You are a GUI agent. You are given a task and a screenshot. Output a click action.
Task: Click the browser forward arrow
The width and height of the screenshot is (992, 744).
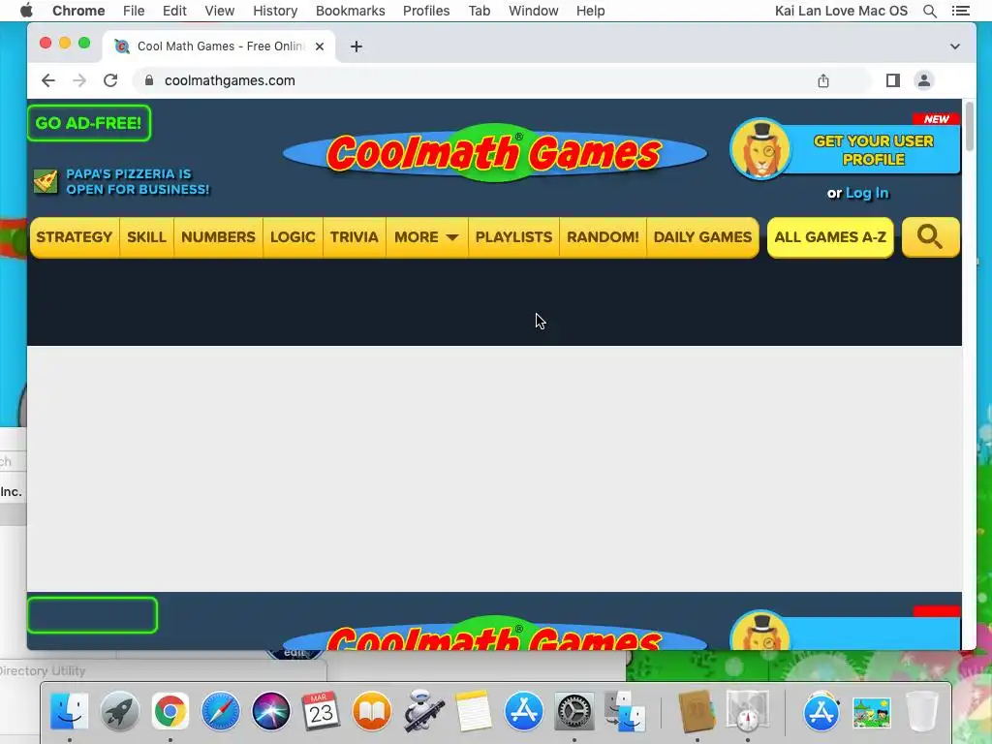tap(79, 80)
